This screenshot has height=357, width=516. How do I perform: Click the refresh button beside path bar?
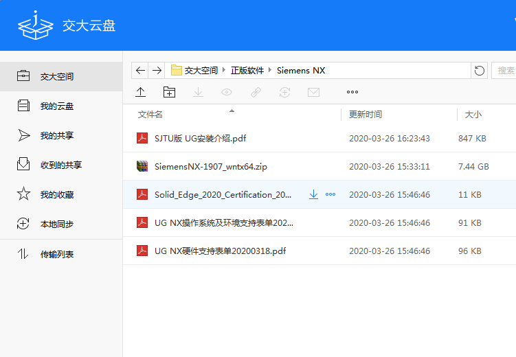480,71
